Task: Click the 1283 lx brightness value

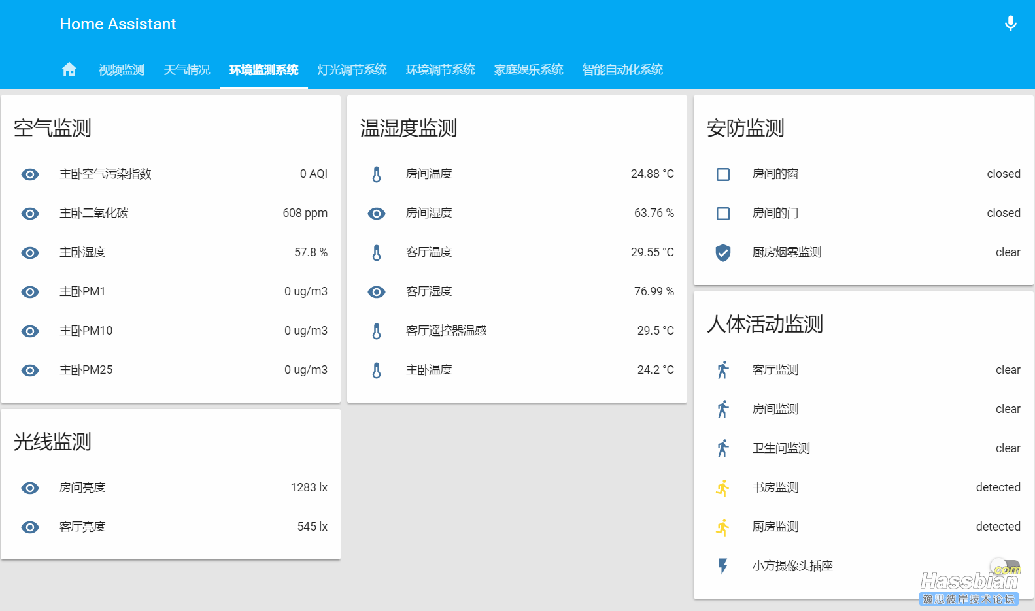Action: click(x=309, y=487)
